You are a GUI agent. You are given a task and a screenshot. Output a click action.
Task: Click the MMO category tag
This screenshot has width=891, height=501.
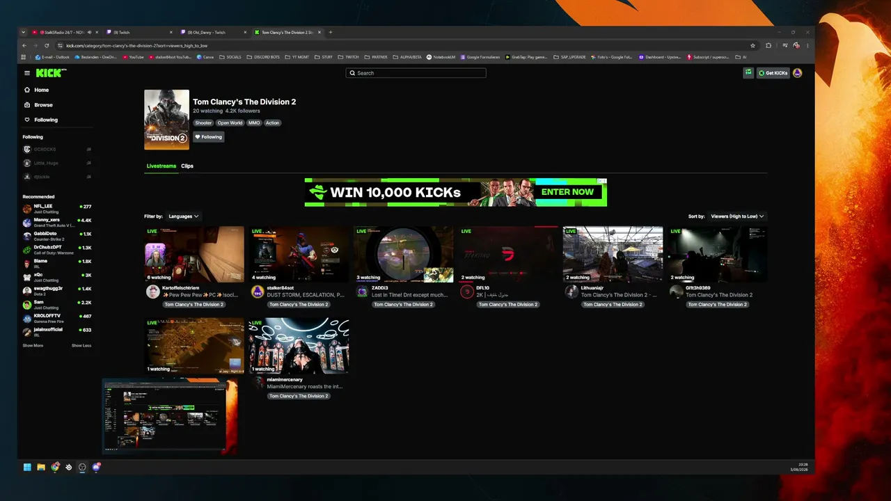pos(254,123)
